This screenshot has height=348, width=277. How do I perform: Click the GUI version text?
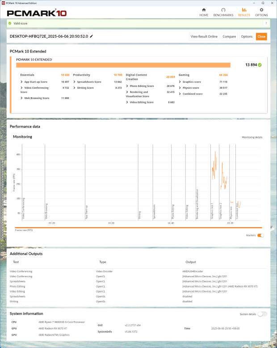click(133, 325)
